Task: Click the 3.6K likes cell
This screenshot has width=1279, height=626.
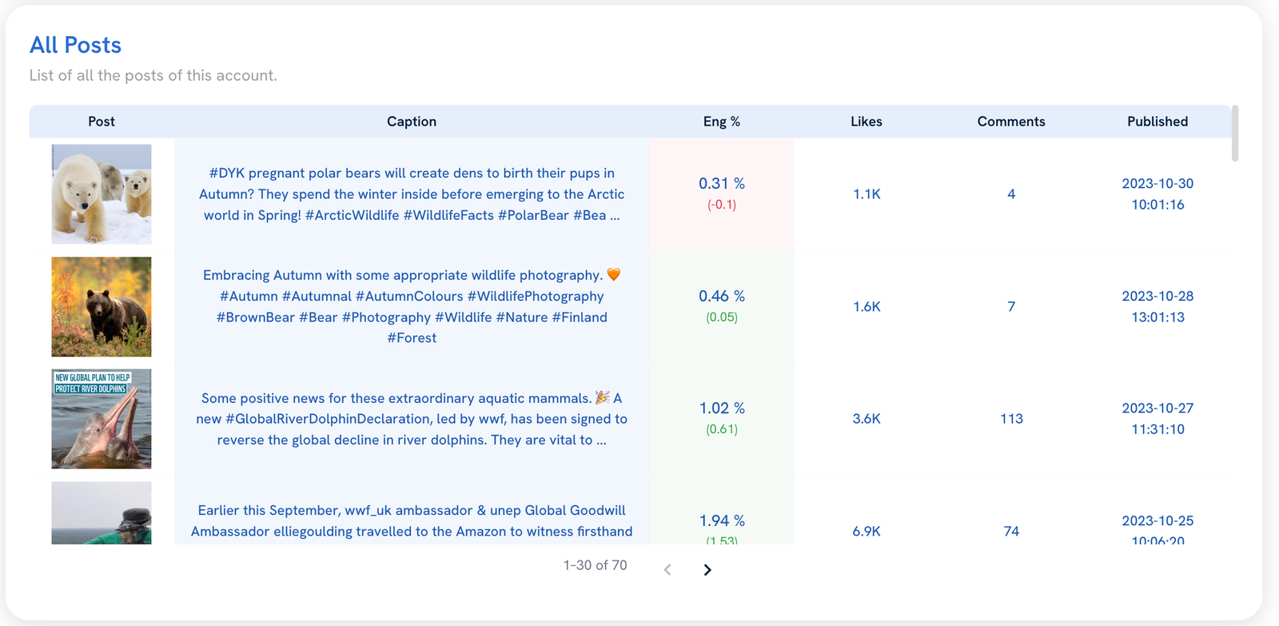Action: [867, 419]
